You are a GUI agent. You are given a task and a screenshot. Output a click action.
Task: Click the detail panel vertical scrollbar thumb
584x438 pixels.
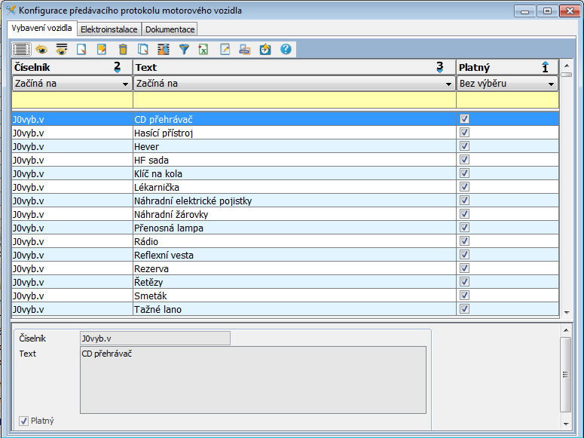[x=566, y=374]
